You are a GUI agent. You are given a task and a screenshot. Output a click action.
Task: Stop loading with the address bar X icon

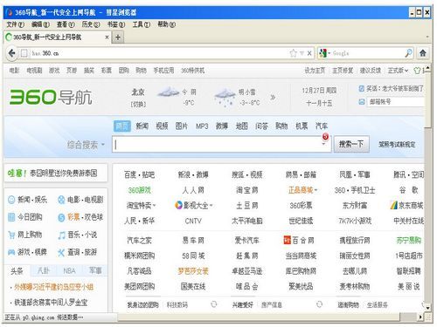[309, 53]
